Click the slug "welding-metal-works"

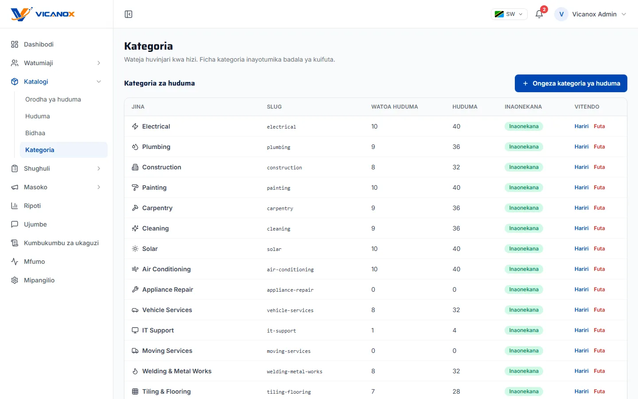click(x=295, y=372)
